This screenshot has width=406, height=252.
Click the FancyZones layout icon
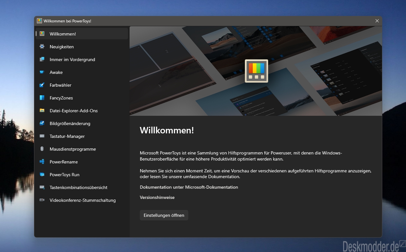coord(42,98)
